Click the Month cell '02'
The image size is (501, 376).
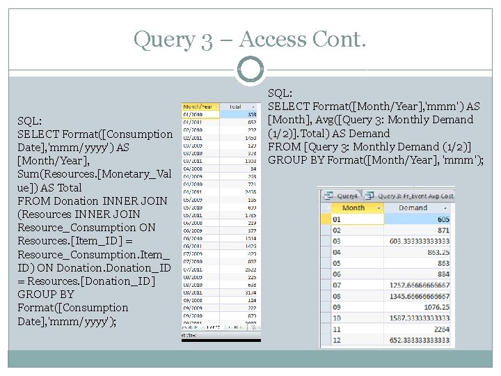[x=357, y=230]
